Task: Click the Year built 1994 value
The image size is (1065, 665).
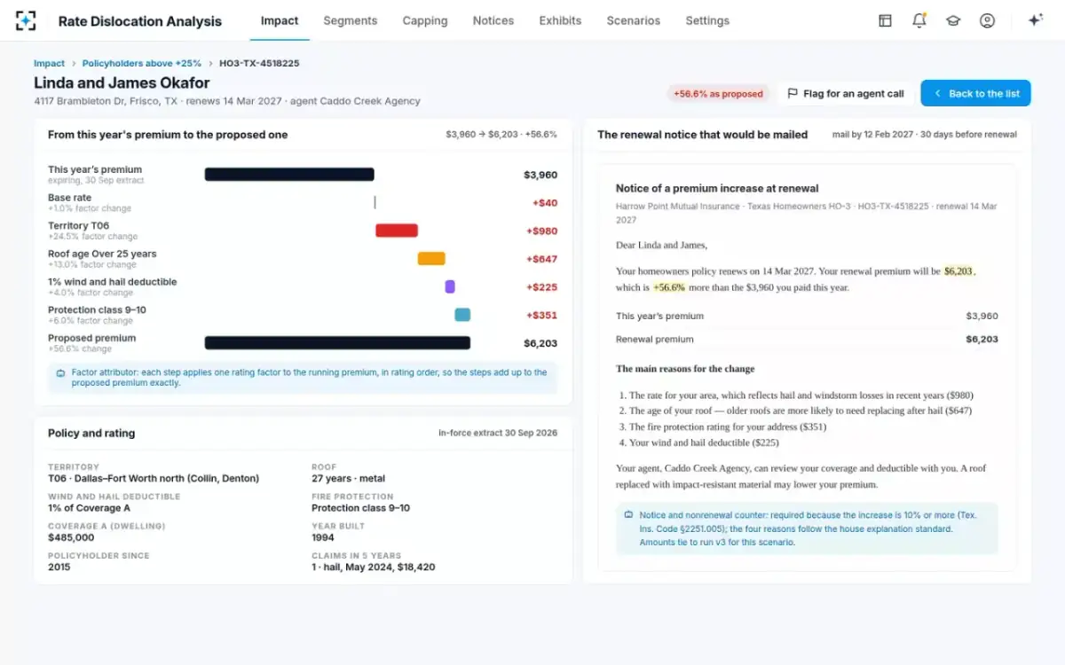Action: tap(323, 538)
